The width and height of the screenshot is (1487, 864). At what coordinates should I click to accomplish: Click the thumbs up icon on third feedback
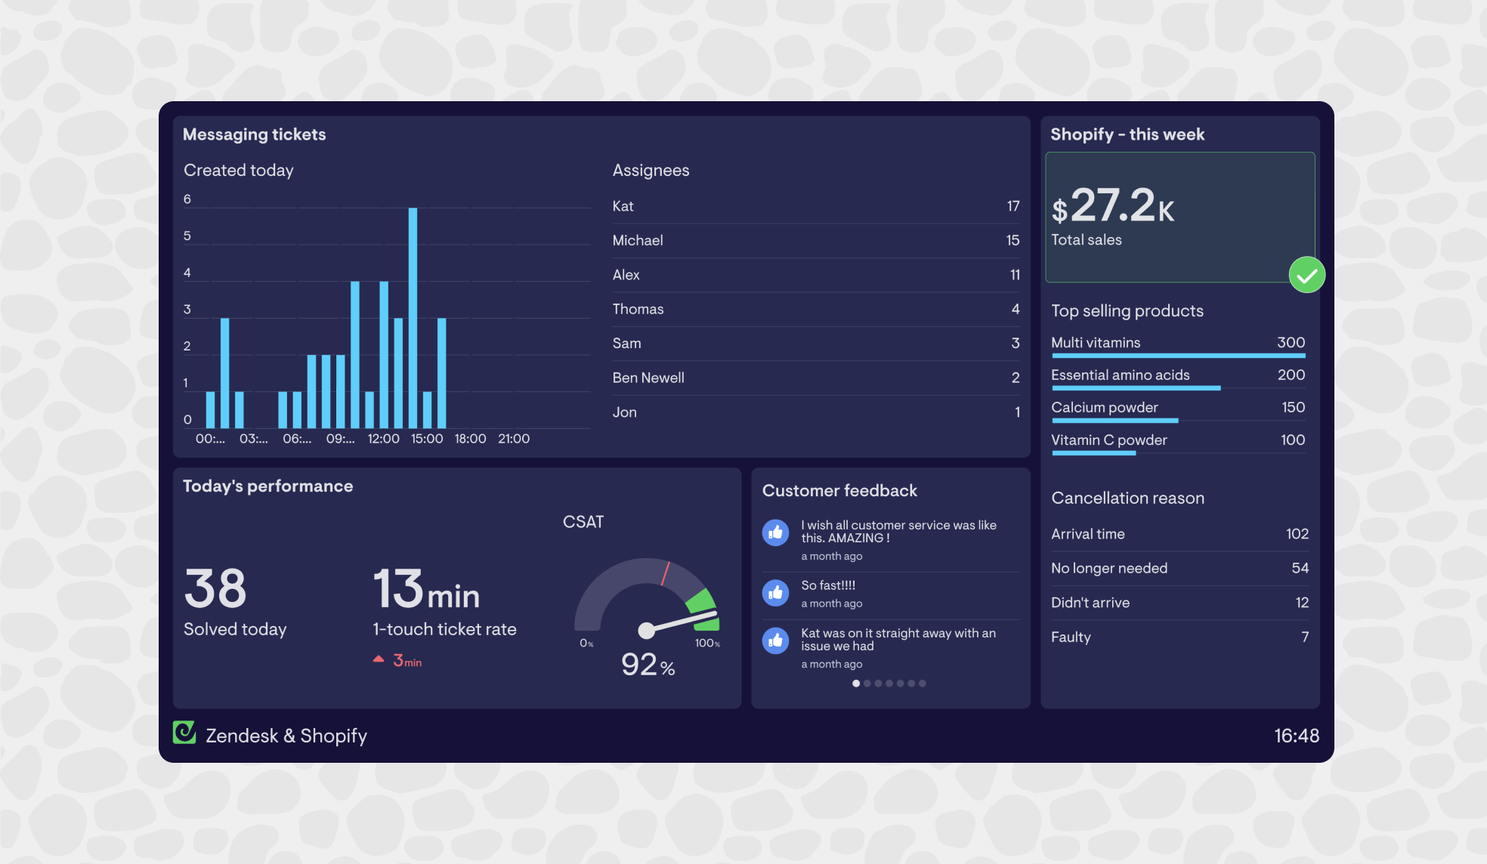[x=775, y=639]
